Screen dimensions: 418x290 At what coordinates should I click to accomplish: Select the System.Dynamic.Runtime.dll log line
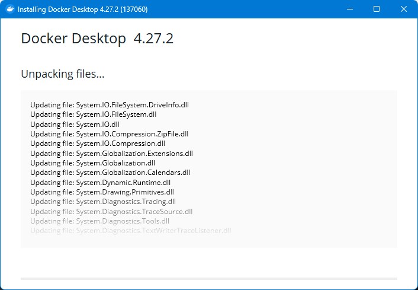[100, 183]
